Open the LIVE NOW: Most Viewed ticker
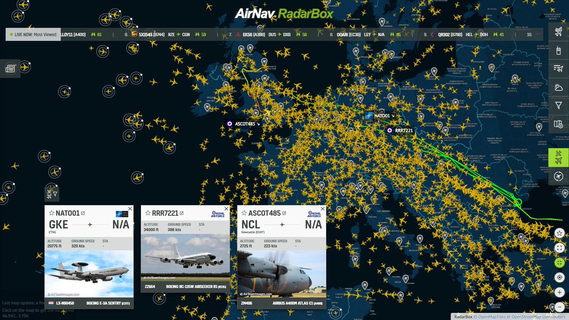Image resolution: width=569 pixels, height=320 pixels. [33, 35]
